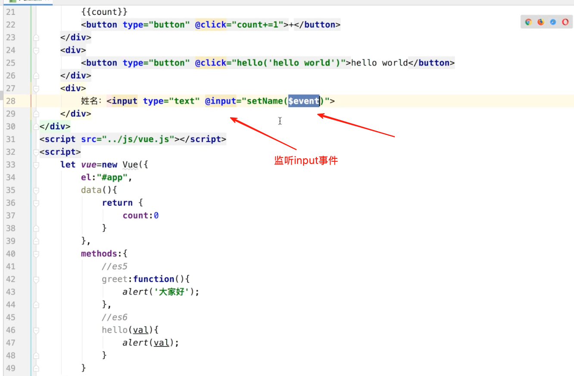This screenshot has height=376, width=574.
Task: Fold the return block on line 36
Action: pyautogui.click(x=36, y=203)
